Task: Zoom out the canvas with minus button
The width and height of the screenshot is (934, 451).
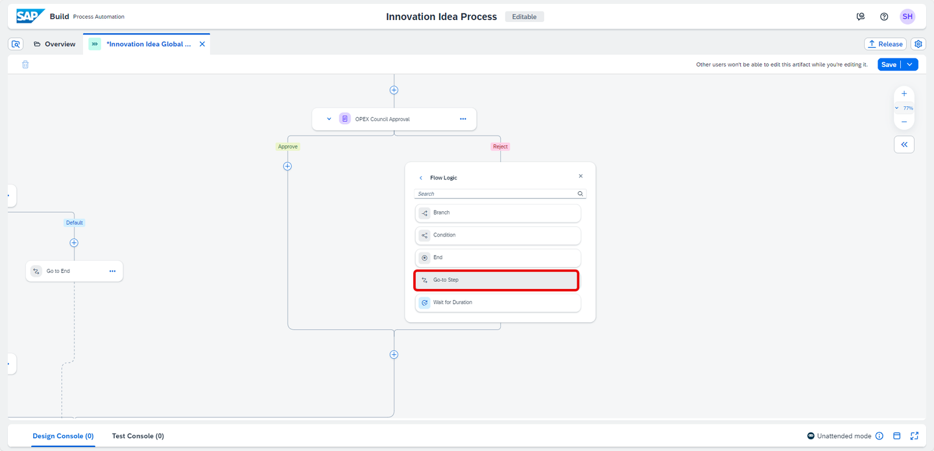Action: [904, 122]
